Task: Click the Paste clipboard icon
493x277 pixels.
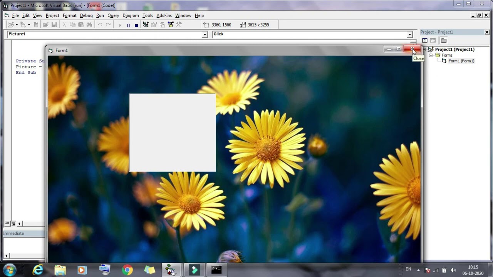Action: coord(81,25)
